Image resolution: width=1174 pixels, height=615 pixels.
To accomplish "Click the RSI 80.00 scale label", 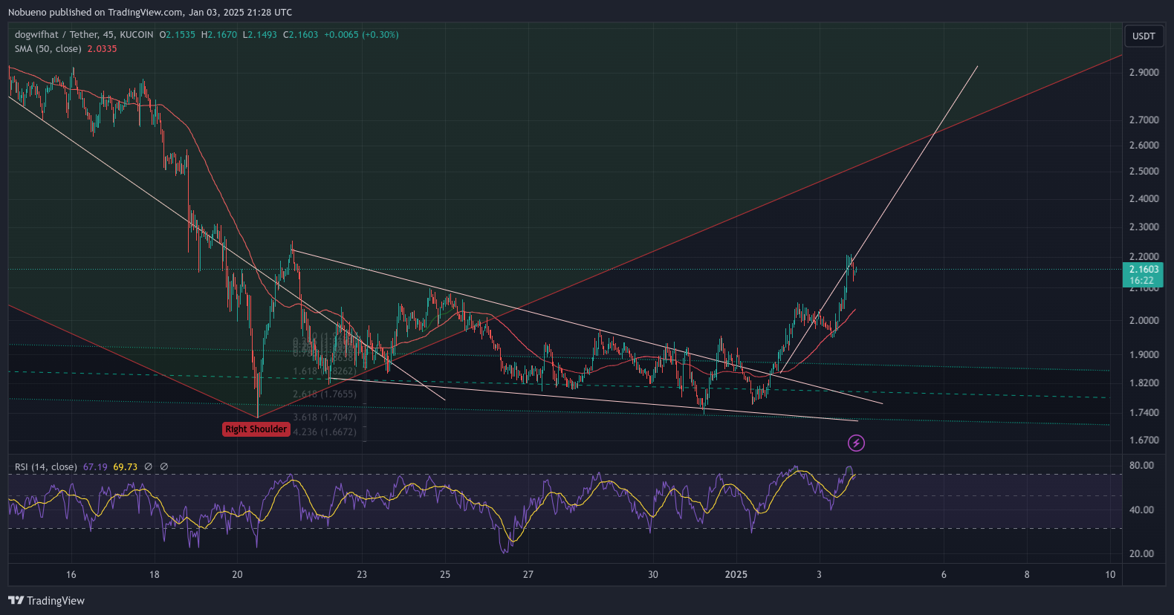I will click(1141, 465).
